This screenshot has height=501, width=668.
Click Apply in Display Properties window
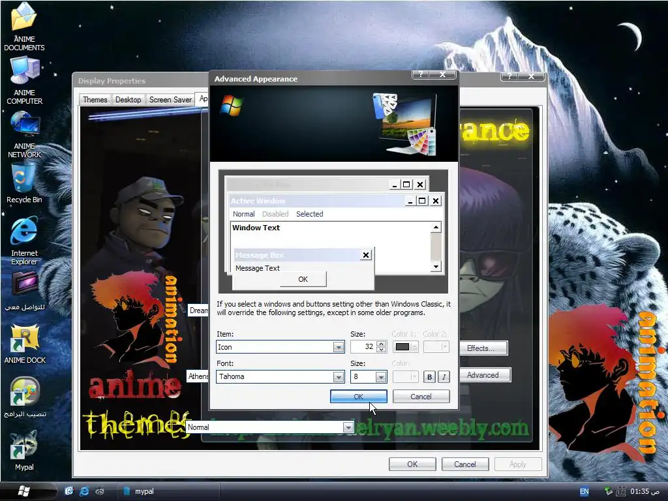click(x=517, y=464)
